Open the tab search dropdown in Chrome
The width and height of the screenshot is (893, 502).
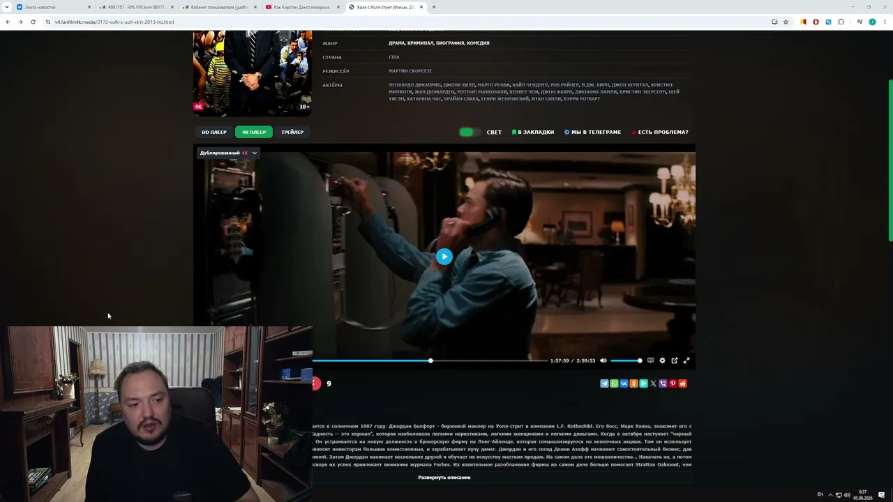(x=7, y=7)
